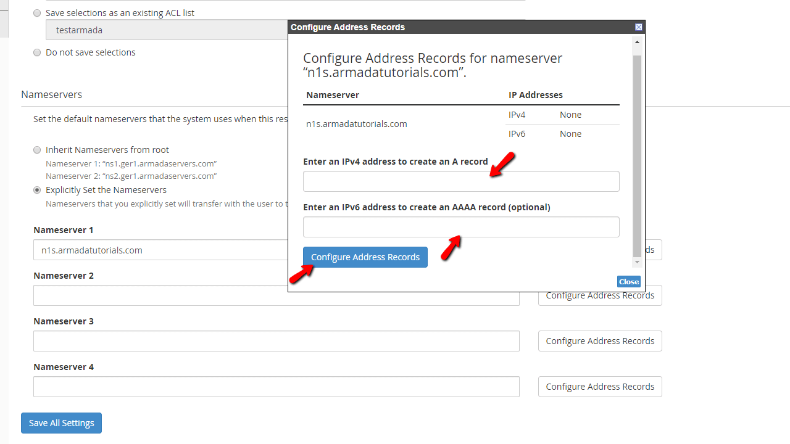The image size is (790, 444).
Task: Open Configure Address Records for Nameserver 4
Action: [x=600, y=387]
